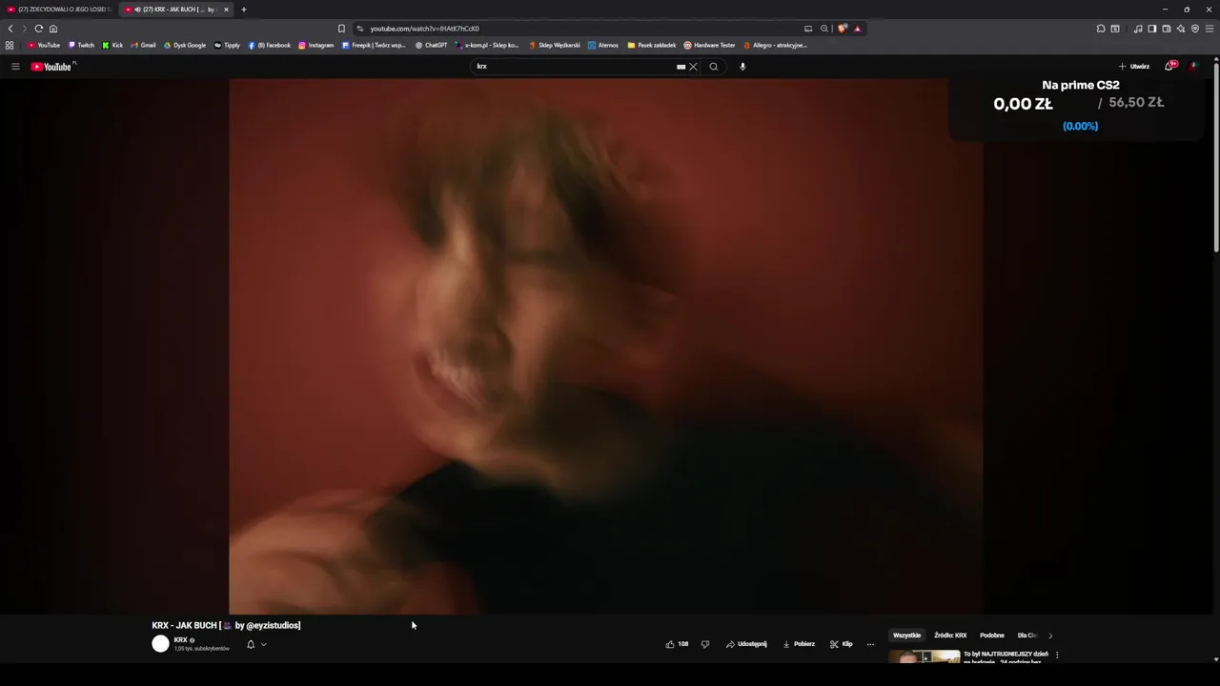
Task: Select the Dla Ciebie chip
Action: pyautogui.click(x=1027, y=636)
